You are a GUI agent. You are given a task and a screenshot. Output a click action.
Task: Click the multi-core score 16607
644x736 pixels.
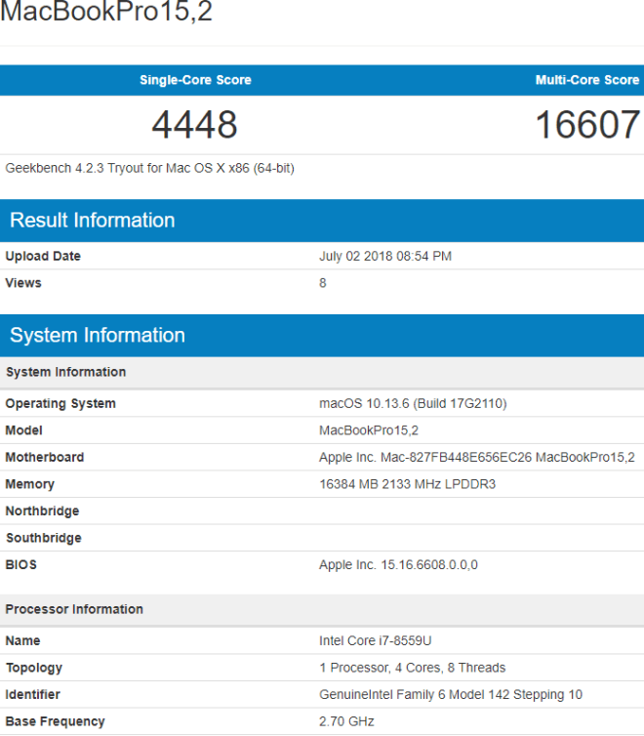[586, 125]
